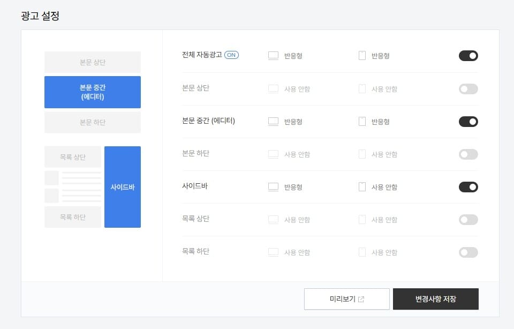Enable the 본문 상단 ad switch
514x329 pixels.
click(468, 89)
